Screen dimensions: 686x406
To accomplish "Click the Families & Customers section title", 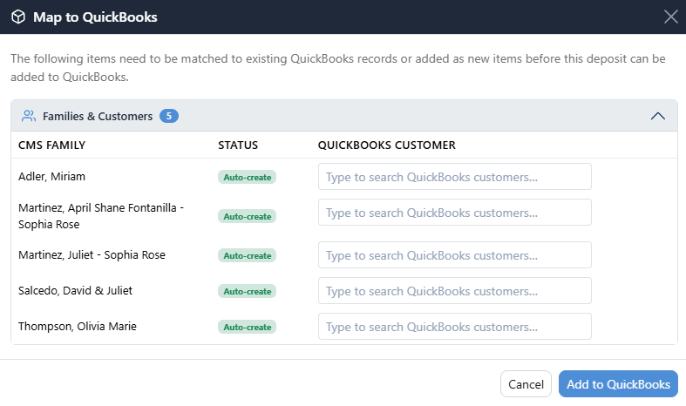I will point(98,117).
